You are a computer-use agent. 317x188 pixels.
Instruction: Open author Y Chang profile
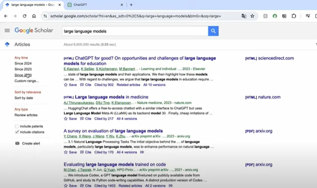[70, 136]
